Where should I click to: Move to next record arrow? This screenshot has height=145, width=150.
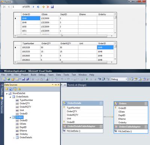tap(33, 7)
